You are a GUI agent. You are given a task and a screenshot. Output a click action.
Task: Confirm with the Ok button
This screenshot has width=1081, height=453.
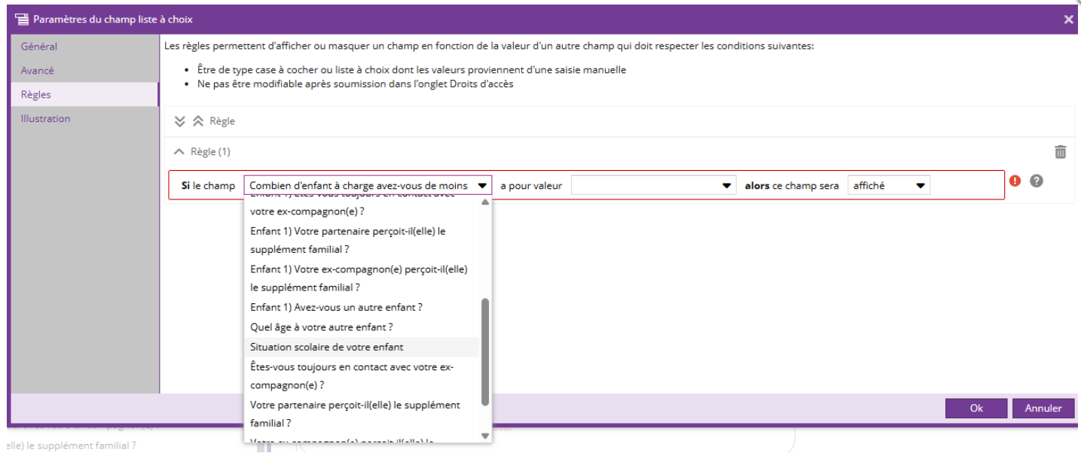(976, 408)
